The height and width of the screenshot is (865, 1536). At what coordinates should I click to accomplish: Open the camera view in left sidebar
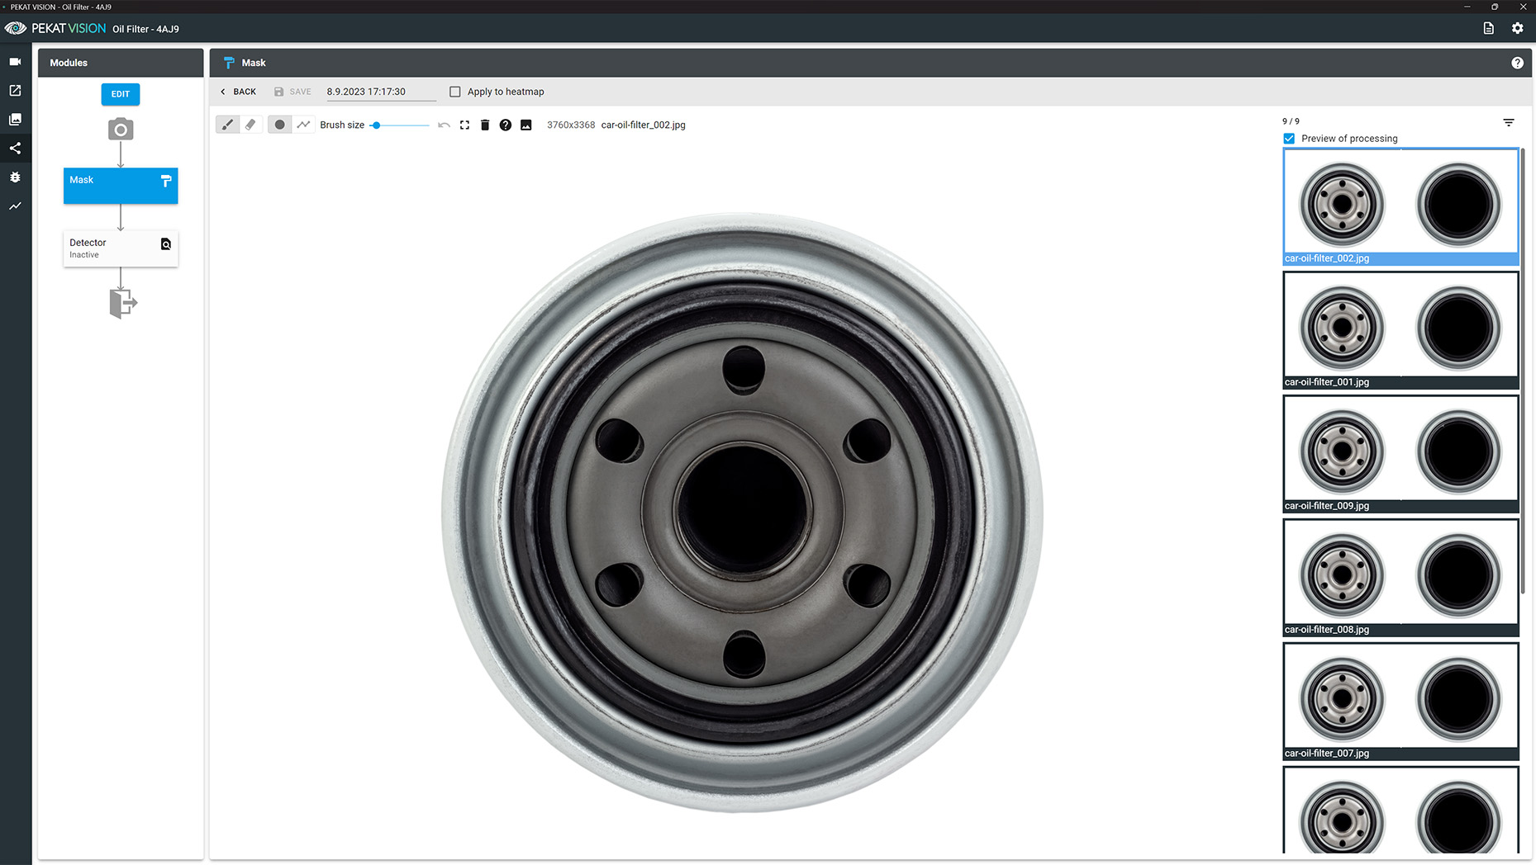(x=15, y=62)
